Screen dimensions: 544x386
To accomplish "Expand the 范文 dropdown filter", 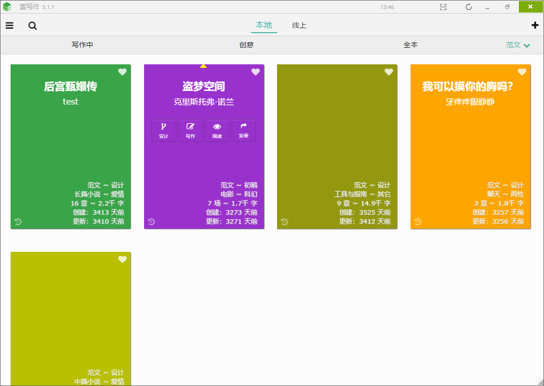I will click(518, 45).
